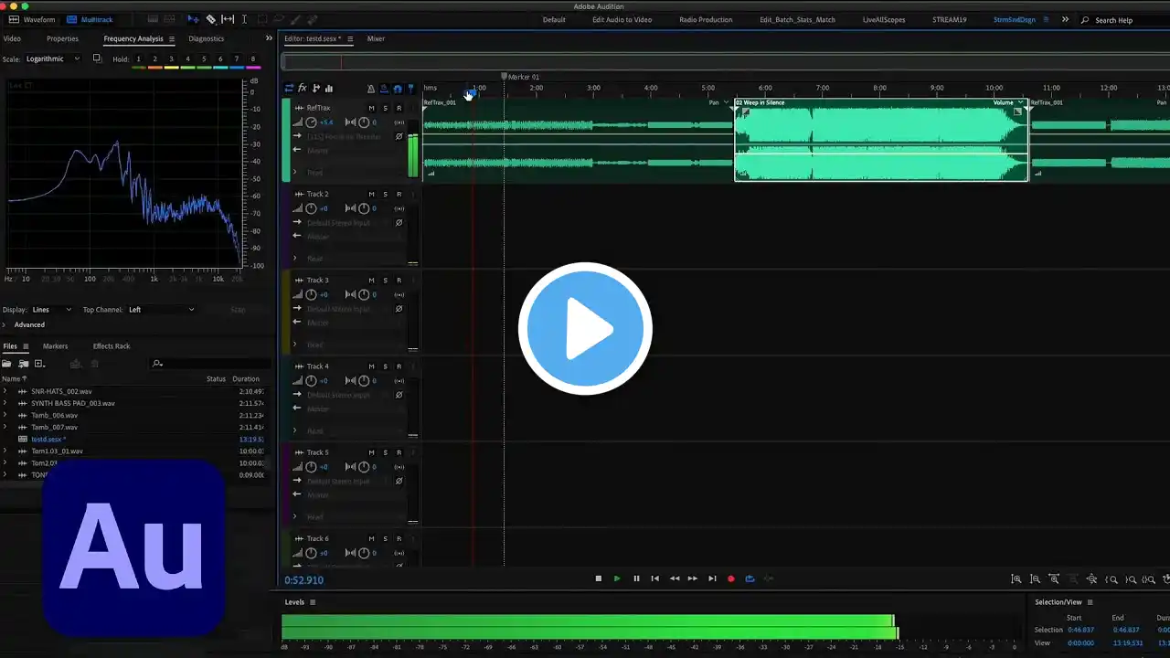
Task: Mute the RefTrax track
Action: [371, 108]
